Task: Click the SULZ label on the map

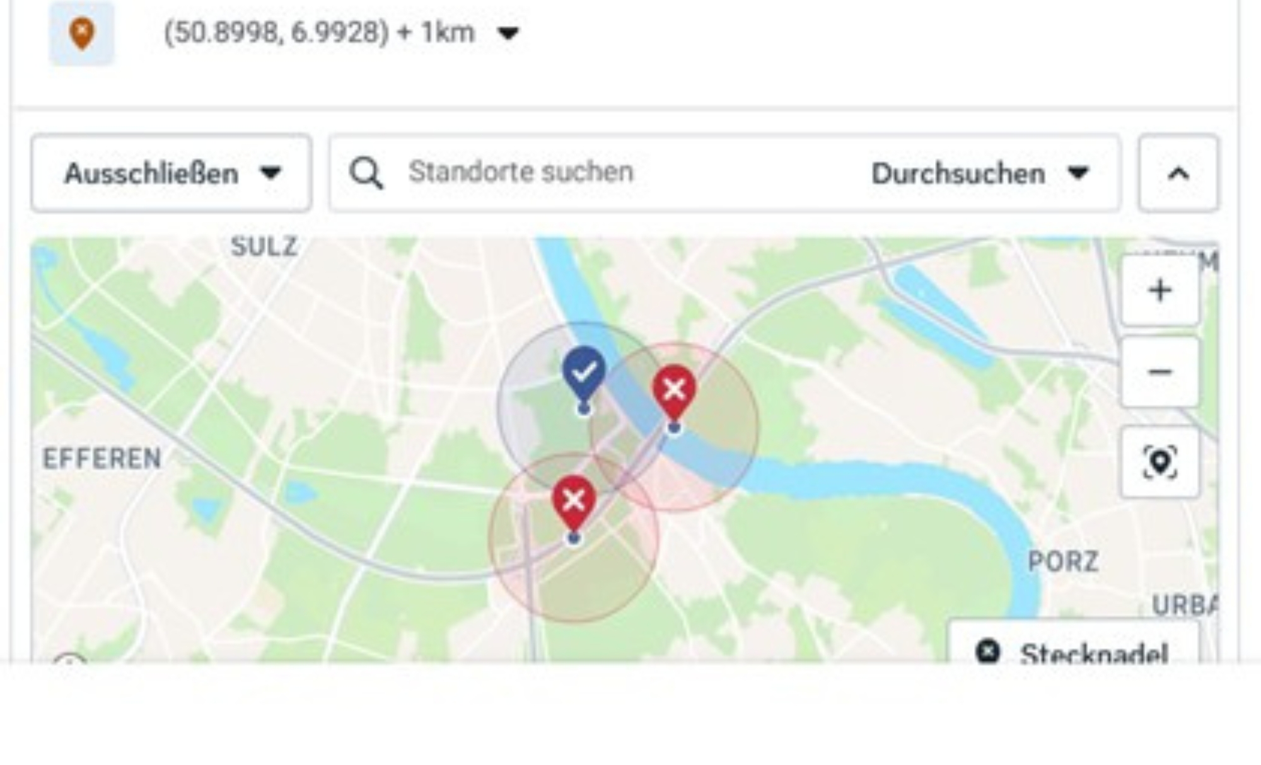Action: click(x=264, y=247)
